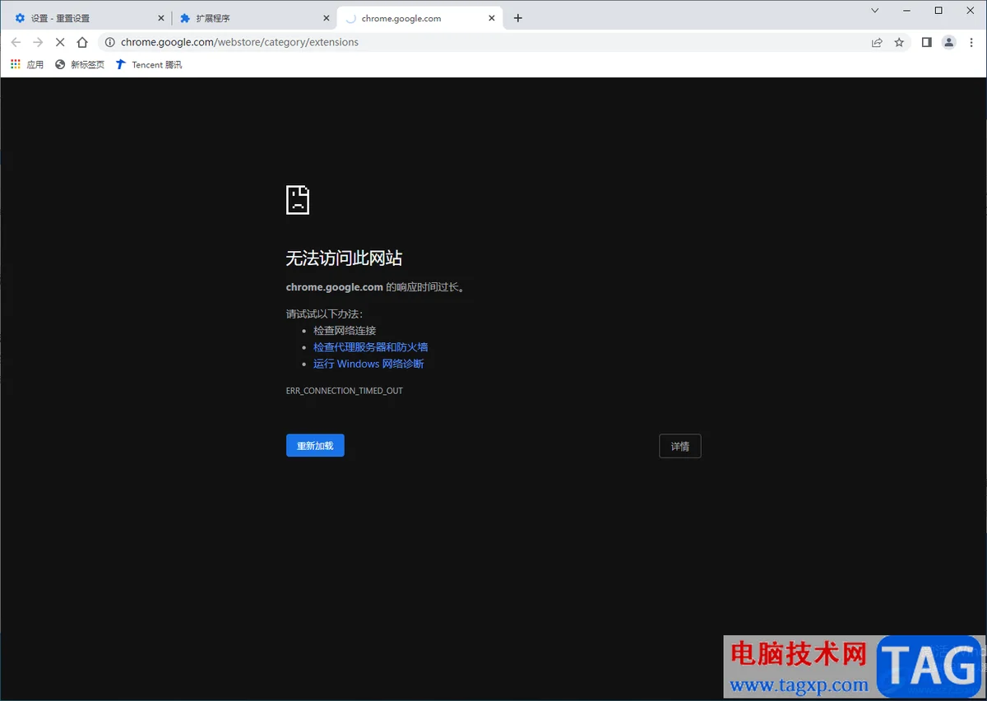
Task: Open the Chrome share menu
Action: [x=877, y=42]
